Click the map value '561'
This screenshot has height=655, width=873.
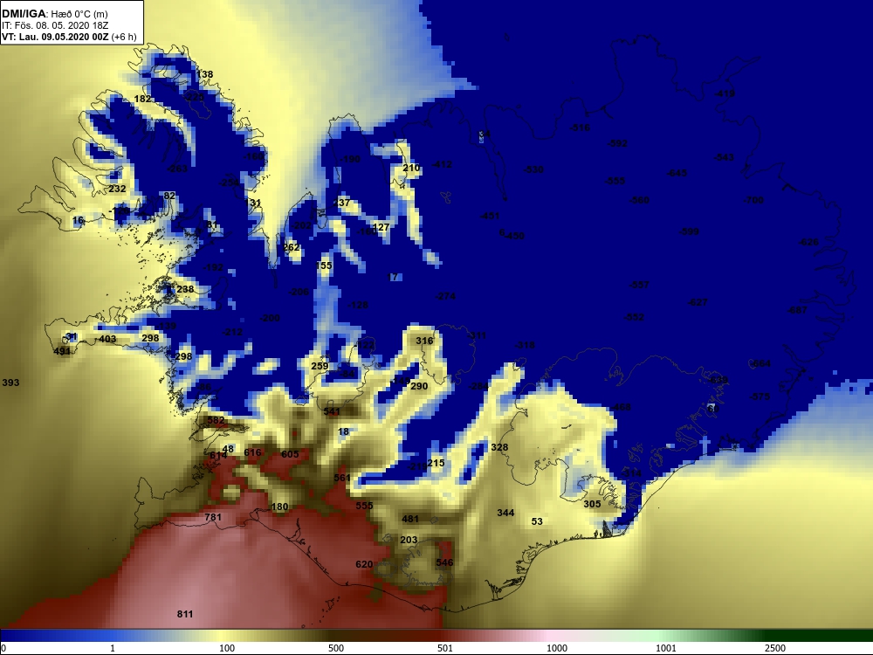342,478
